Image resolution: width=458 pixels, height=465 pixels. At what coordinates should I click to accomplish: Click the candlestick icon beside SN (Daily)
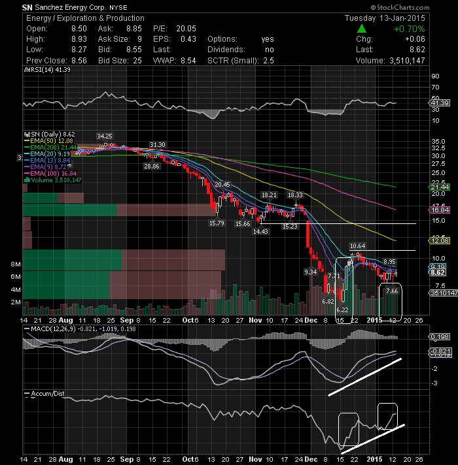point(27,135)
